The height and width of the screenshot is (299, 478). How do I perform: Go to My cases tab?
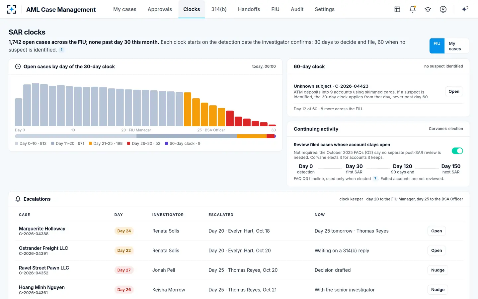coord(125,9)
